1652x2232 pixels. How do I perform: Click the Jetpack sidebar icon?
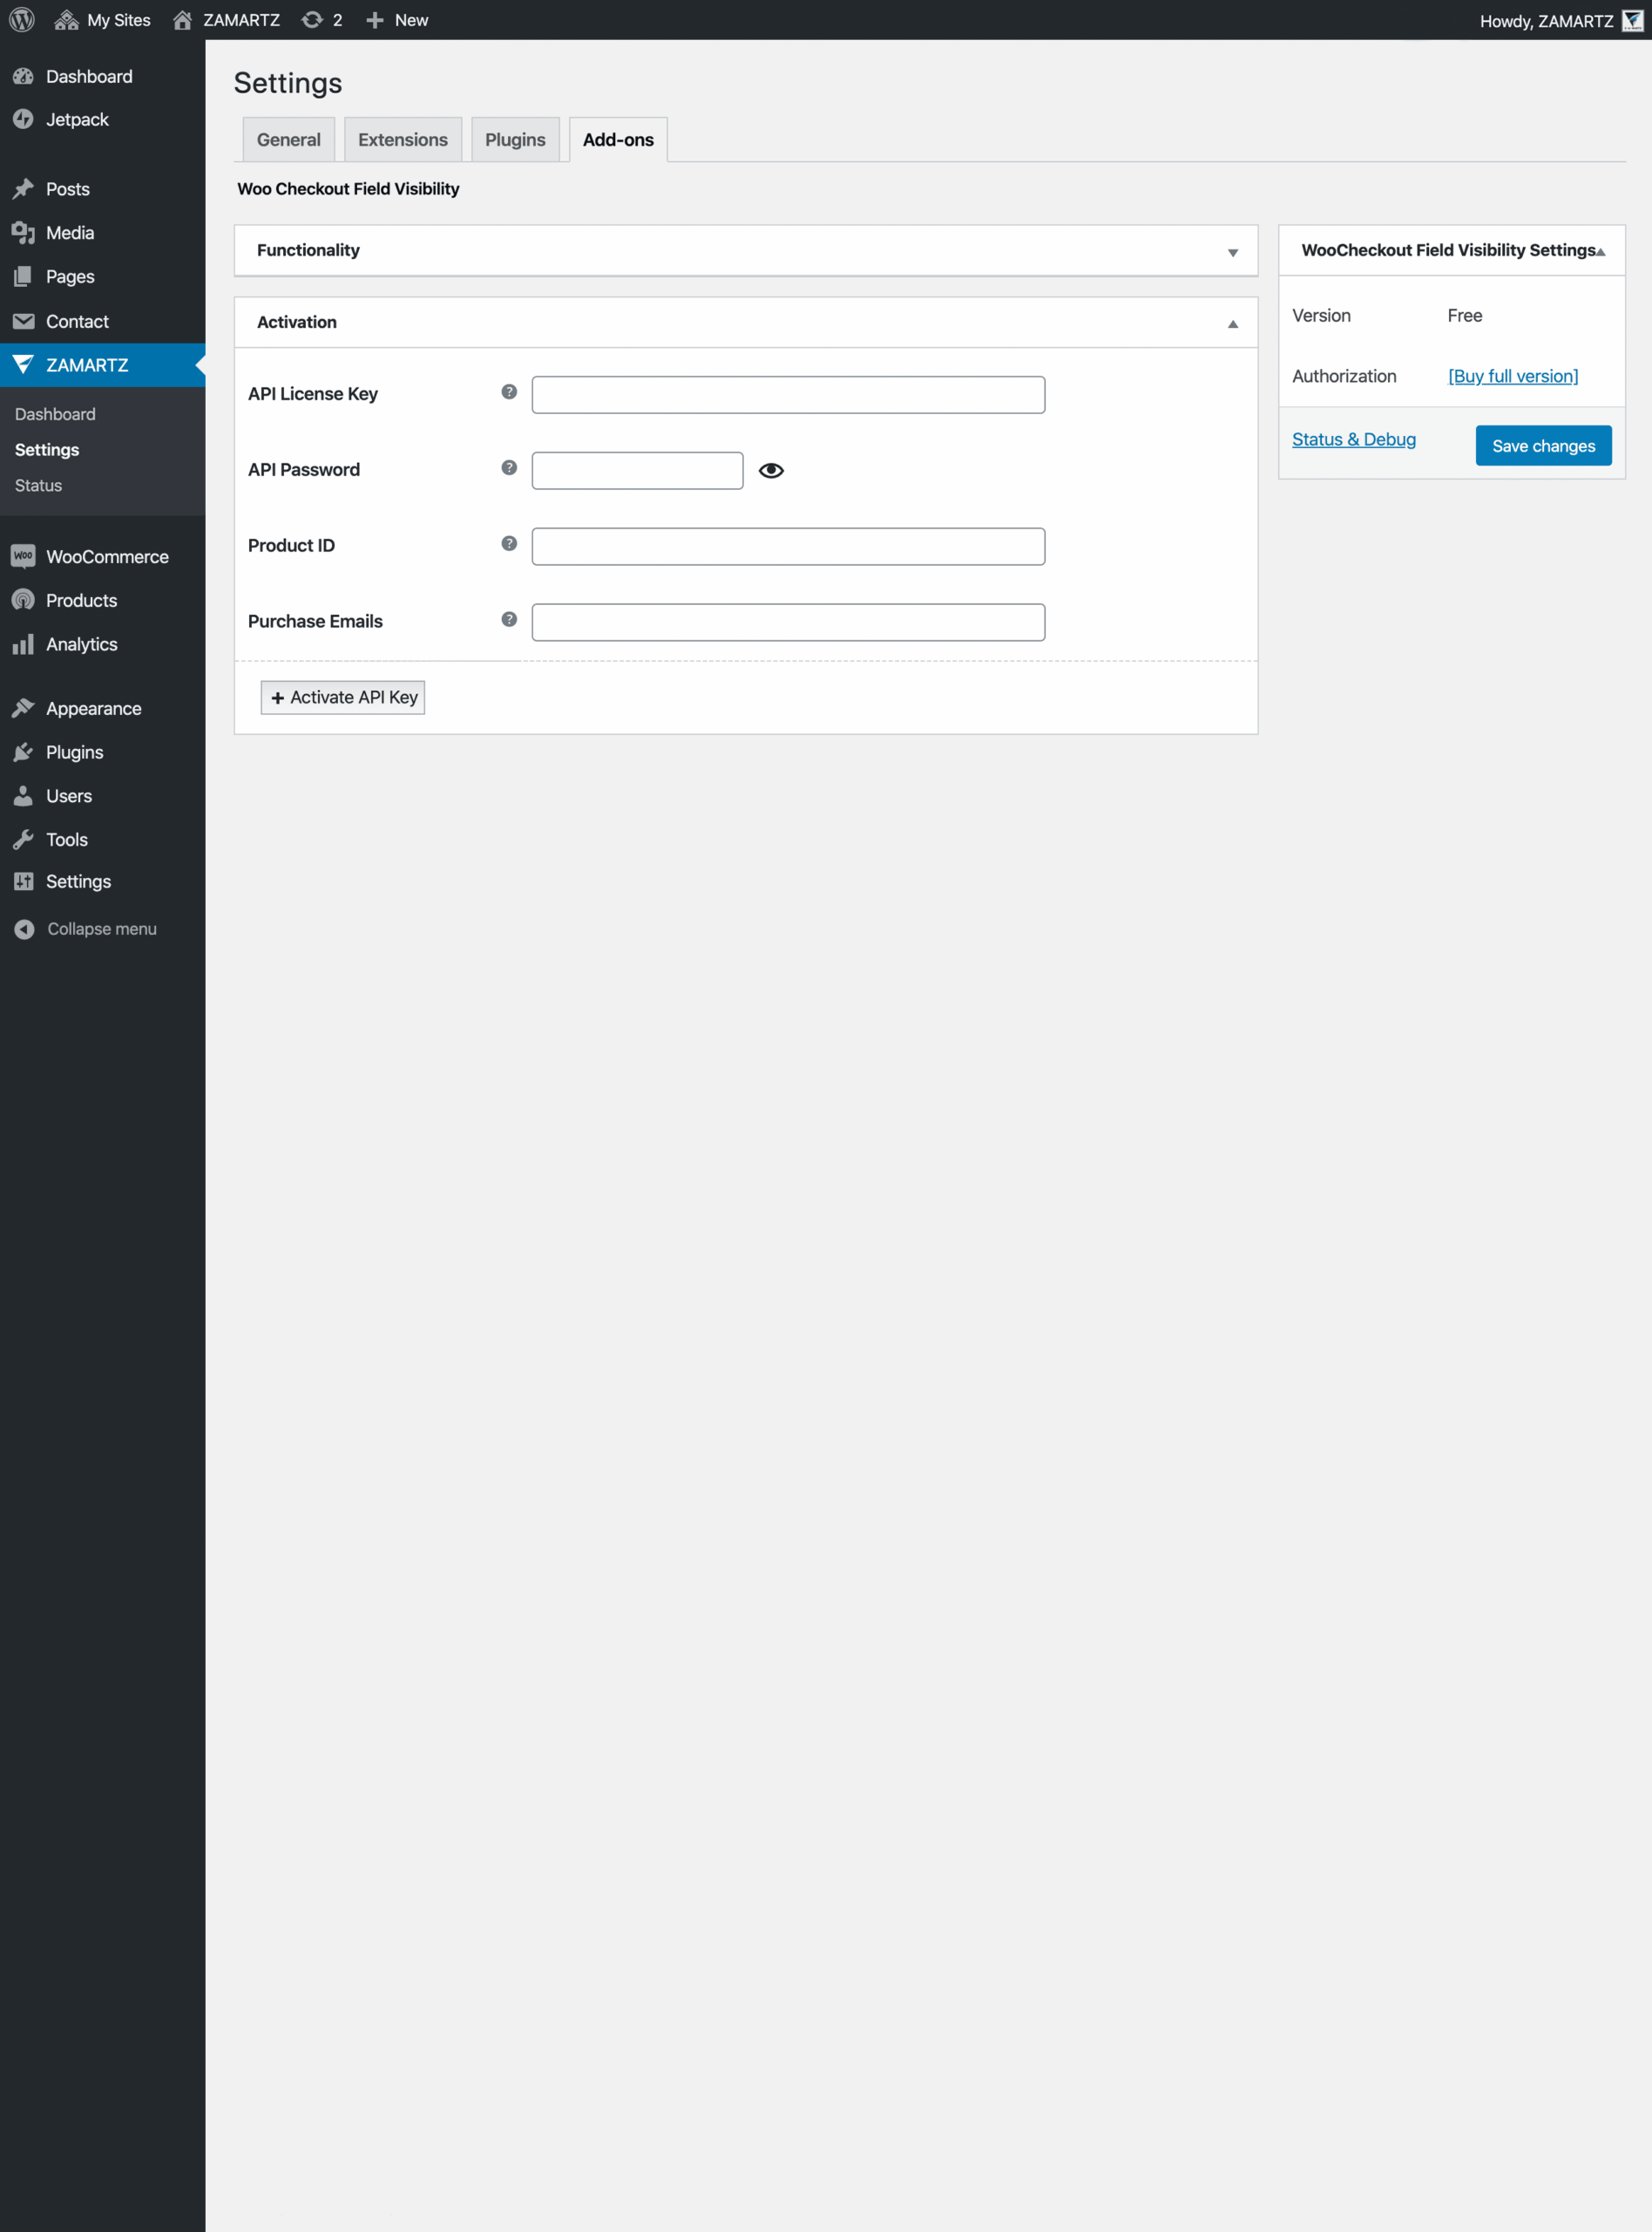pyautogui.click(x=23, y=119)
